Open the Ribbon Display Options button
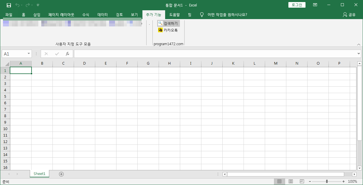Image resolution: width=363 pixels, height=185 pixels. [x=315, y=5]
